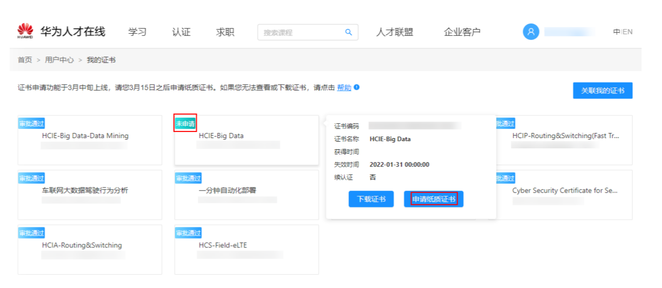Click the Huawei logo icon
The image size is (662, 288).
pos(25,31)
